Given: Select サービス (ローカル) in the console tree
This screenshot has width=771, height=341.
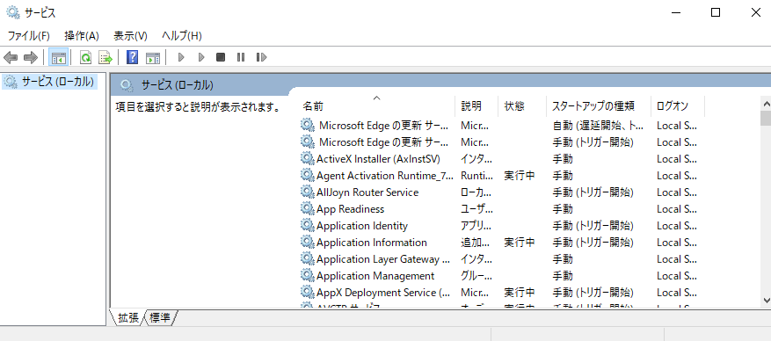Looking at the screenshot, I should (49, 82).
